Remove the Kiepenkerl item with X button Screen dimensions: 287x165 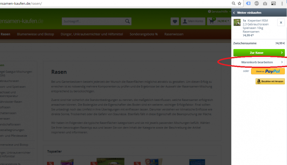tap(281, 23)
